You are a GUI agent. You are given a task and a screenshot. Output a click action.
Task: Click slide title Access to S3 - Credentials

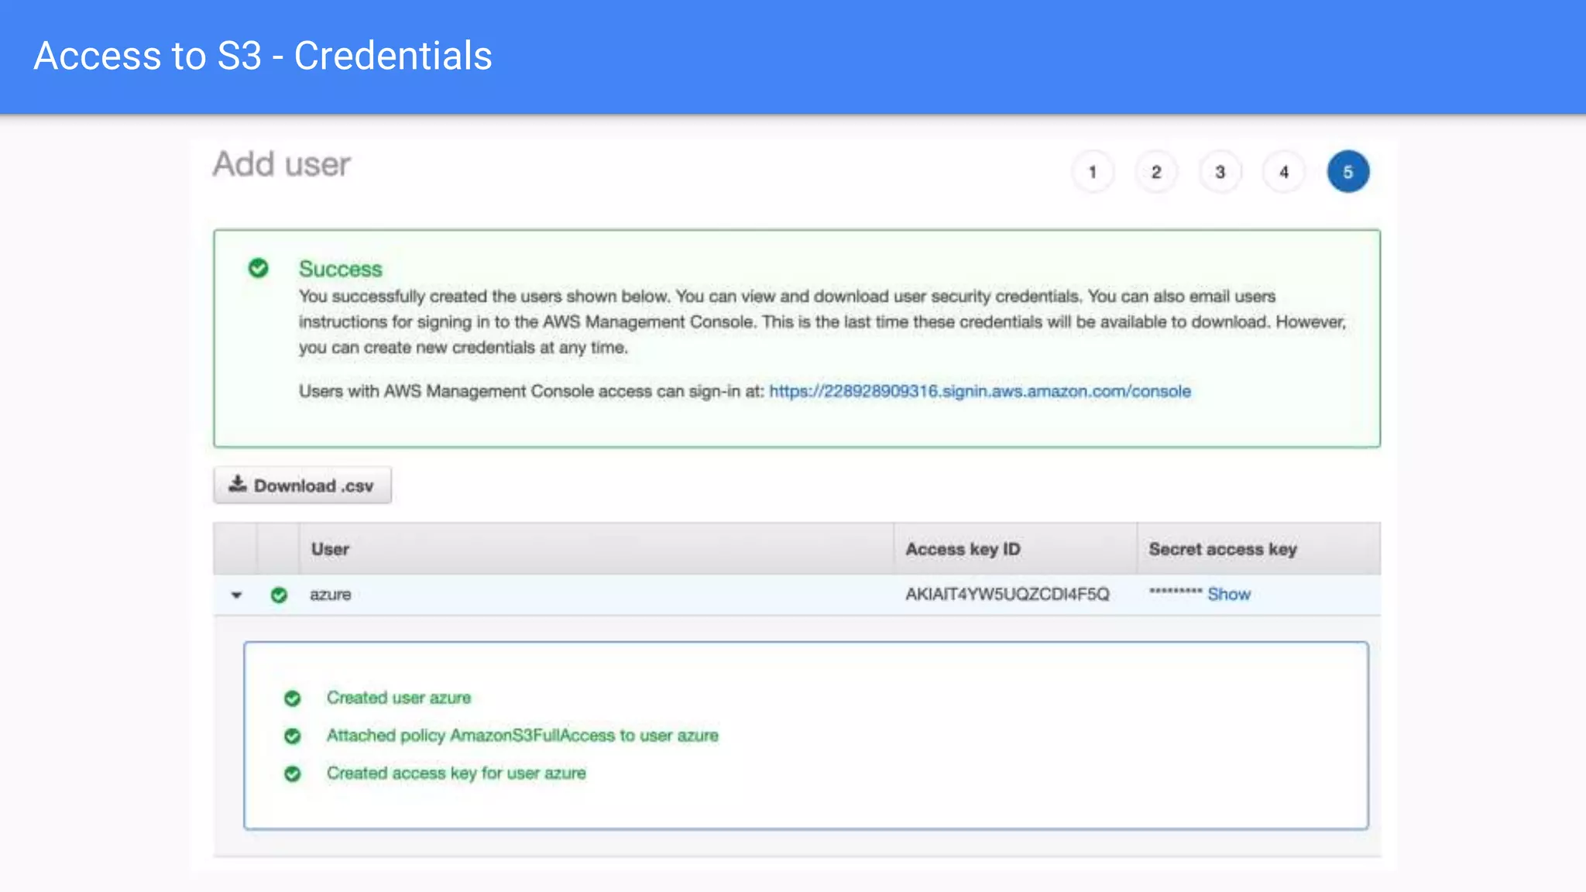[263, 56]
